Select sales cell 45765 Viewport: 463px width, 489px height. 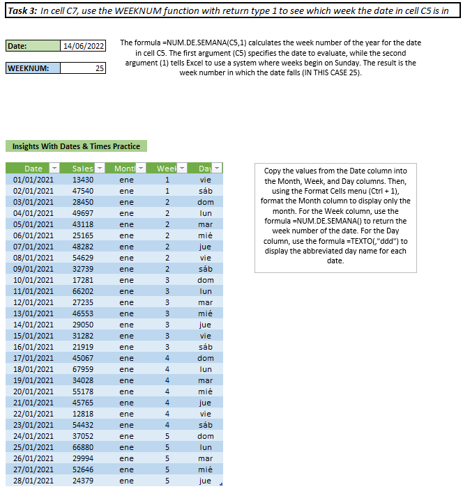coord(82,403)
